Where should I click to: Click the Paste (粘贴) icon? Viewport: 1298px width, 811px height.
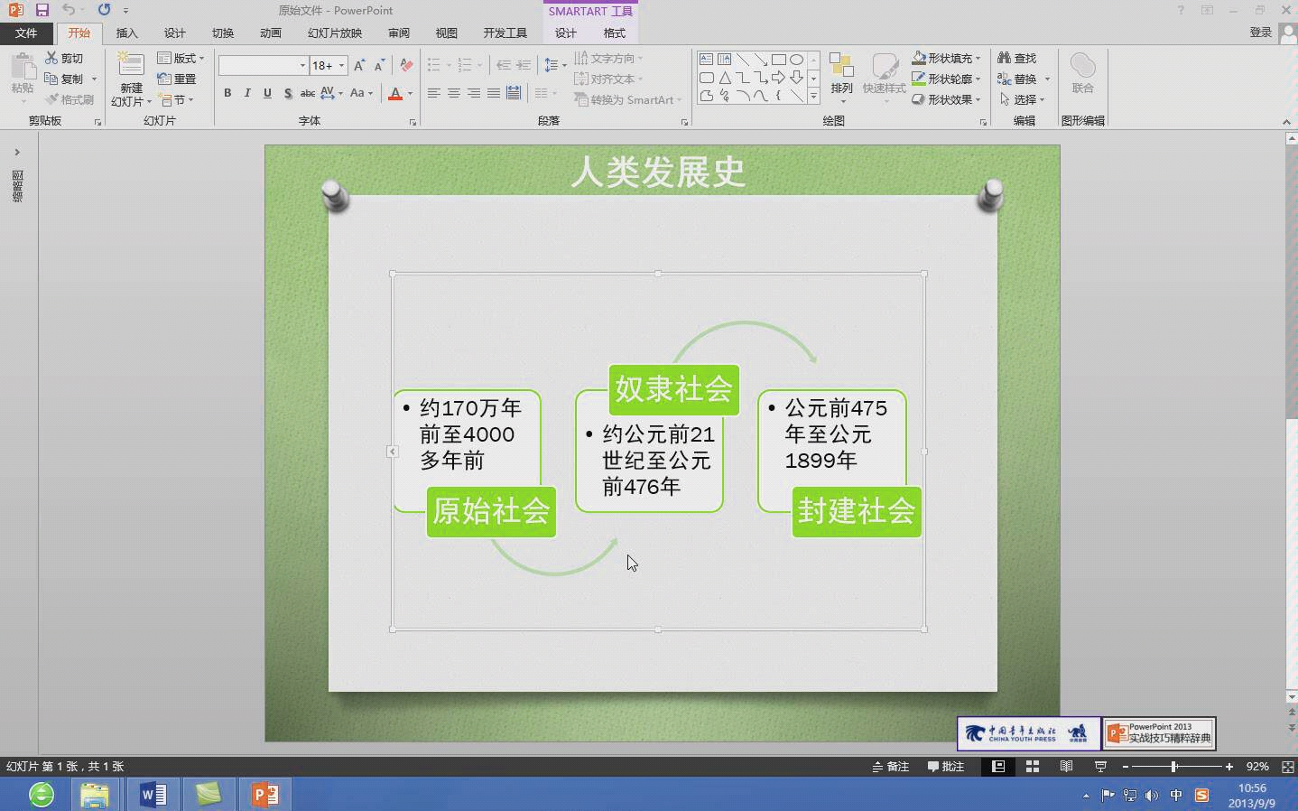23,67
